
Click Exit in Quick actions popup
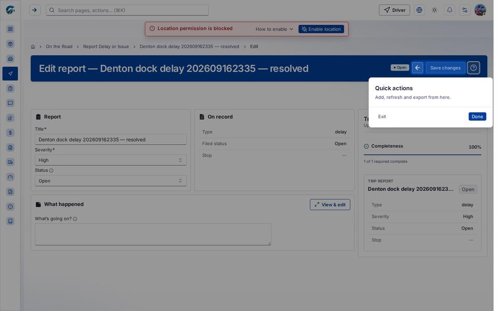click(382, 117)
